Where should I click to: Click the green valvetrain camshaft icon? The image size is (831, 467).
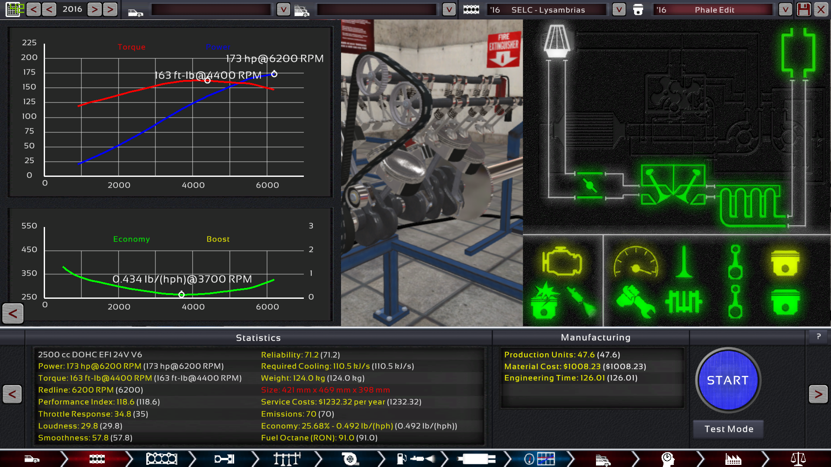click(683, 301)
